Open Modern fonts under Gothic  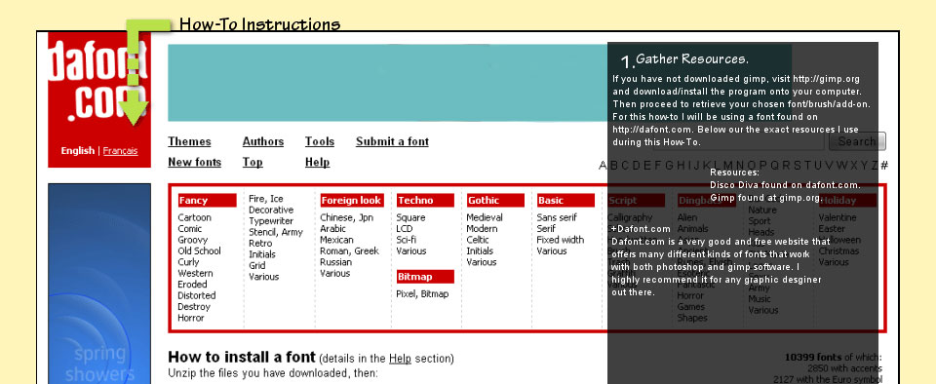pos(482,229)
